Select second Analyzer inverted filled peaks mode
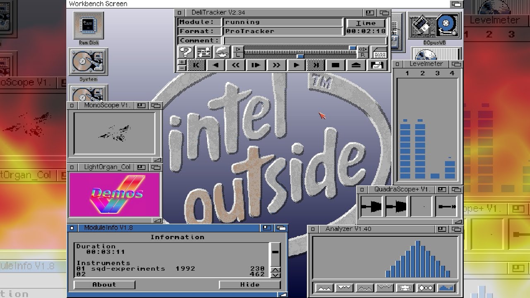The image size is (530, 298). tap(344, 288)
